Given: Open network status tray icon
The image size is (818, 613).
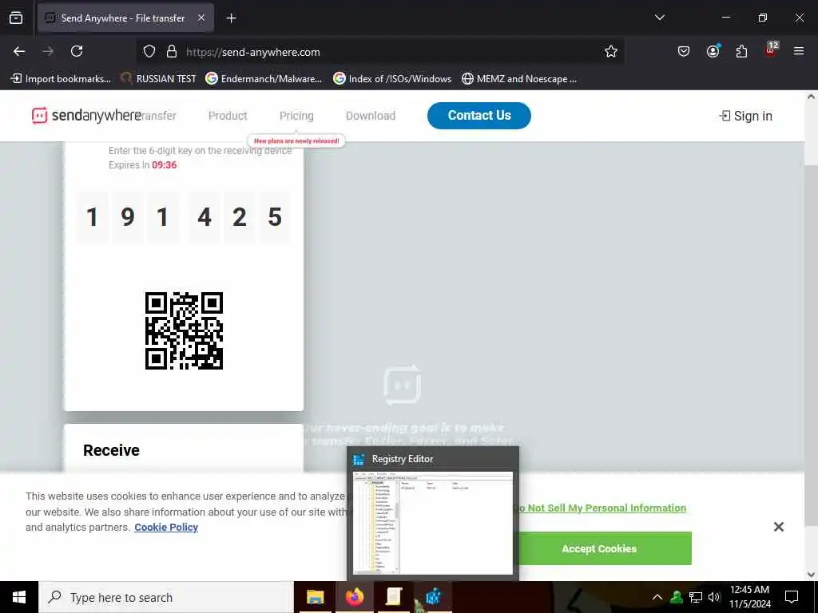Looking at the screenshot, I should (x=696, y=597).
